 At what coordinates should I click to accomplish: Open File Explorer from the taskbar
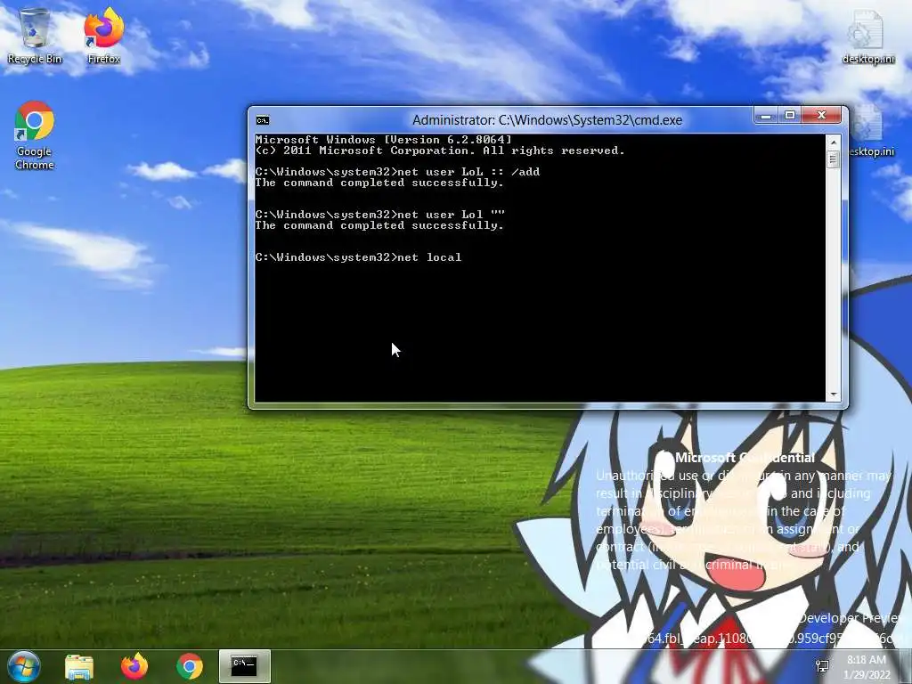[79, 666]
